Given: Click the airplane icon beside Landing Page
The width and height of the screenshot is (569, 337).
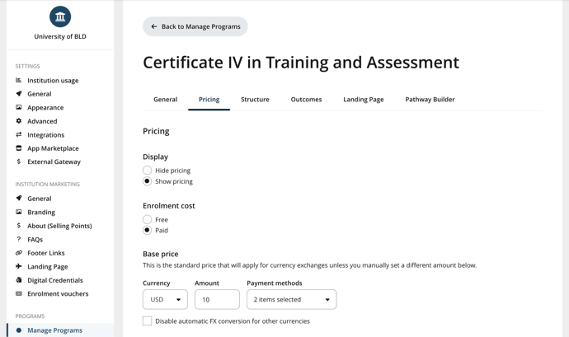Looking at the screenshot, I should pos(19,266).
